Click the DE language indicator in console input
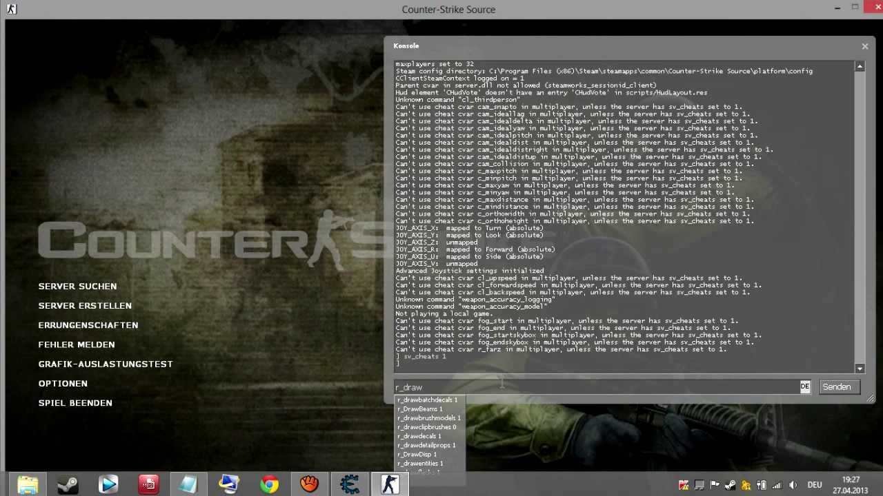883x496 pixels. [805, 386]
